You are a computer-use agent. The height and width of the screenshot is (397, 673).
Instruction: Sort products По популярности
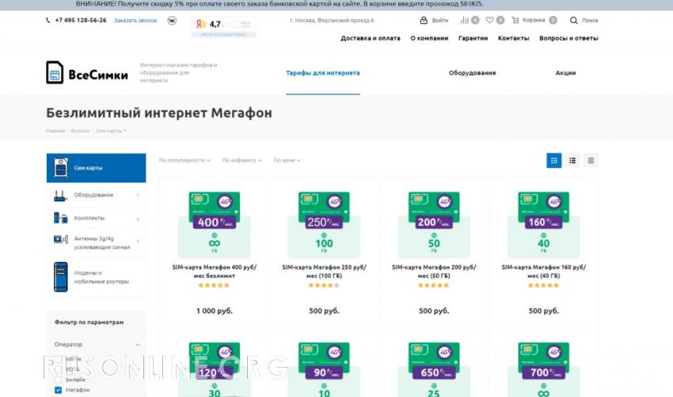click(184, 160)
